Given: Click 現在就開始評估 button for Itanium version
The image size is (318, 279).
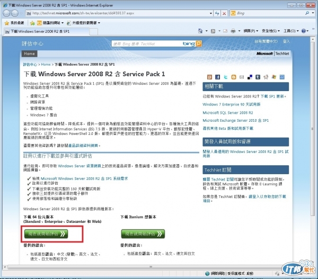Looking at the screenshot, I should (x=143, y=234).
